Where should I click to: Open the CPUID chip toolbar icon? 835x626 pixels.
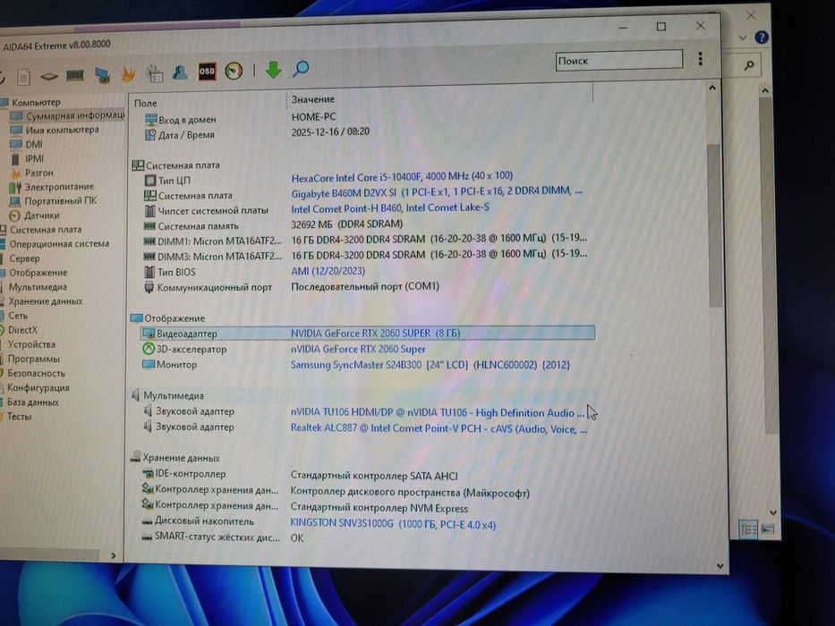49,77
